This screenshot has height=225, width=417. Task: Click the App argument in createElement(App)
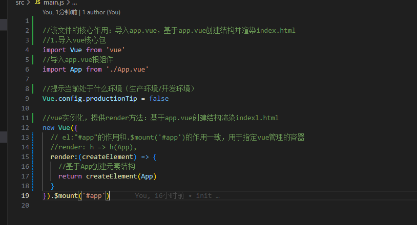click(x=147, y=176)
